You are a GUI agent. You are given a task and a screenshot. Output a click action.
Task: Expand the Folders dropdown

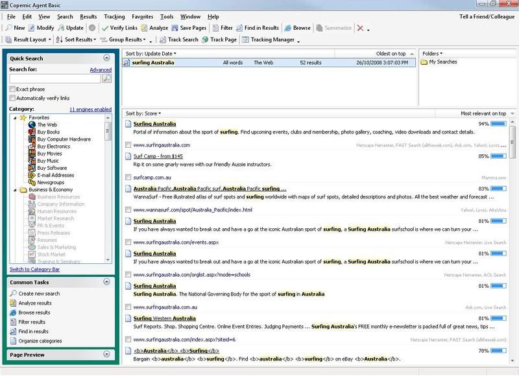tap(432, 53)
